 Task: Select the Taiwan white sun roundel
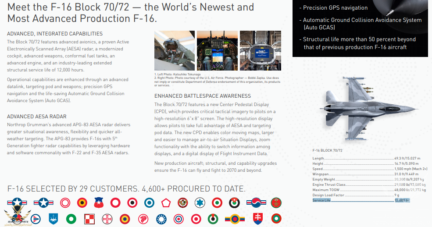click(x=161, y=218)
